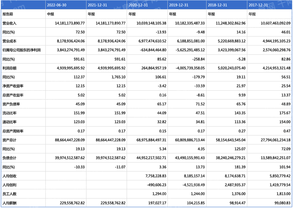Select average salary value 197,027.17
The height and width of the screenshot is (208, 293).
click(x=157, y=203)
